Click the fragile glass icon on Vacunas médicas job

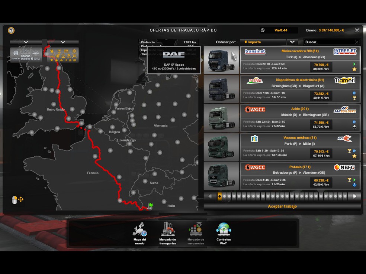pos(349,151)
